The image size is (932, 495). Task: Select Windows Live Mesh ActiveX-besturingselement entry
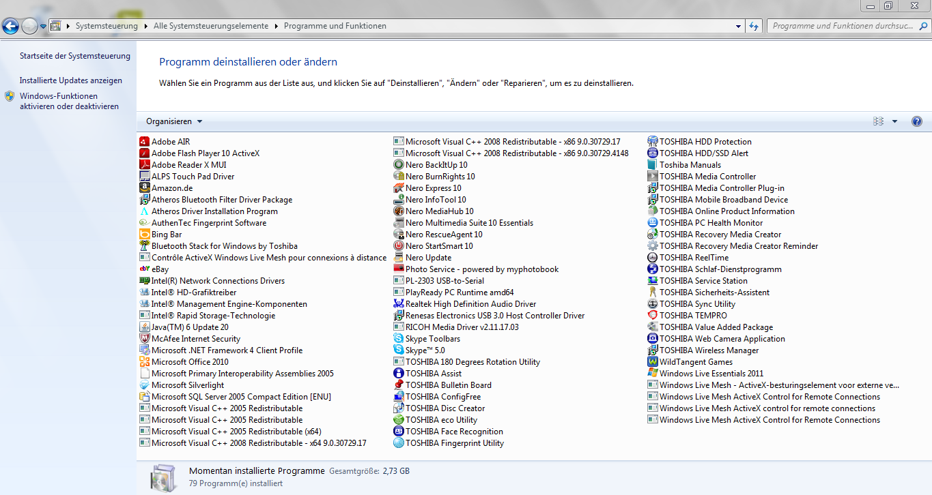(x=774, y=385)
